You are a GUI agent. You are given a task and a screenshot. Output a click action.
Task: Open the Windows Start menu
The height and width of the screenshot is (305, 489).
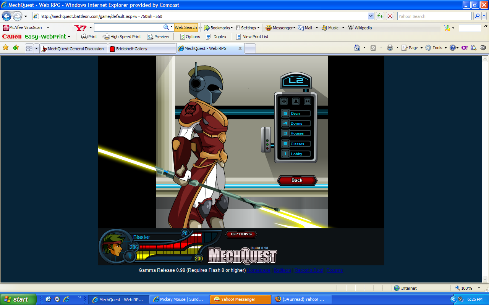tap(18, 299)
